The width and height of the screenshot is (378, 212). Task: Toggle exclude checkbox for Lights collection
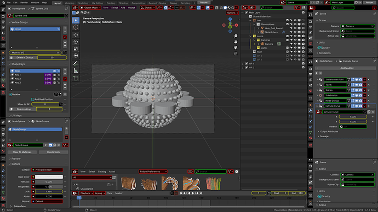coord(288,48)
